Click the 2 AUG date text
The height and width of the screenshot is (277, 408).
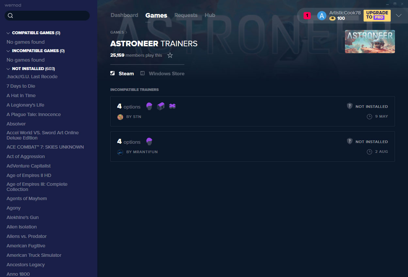(382, 152)
